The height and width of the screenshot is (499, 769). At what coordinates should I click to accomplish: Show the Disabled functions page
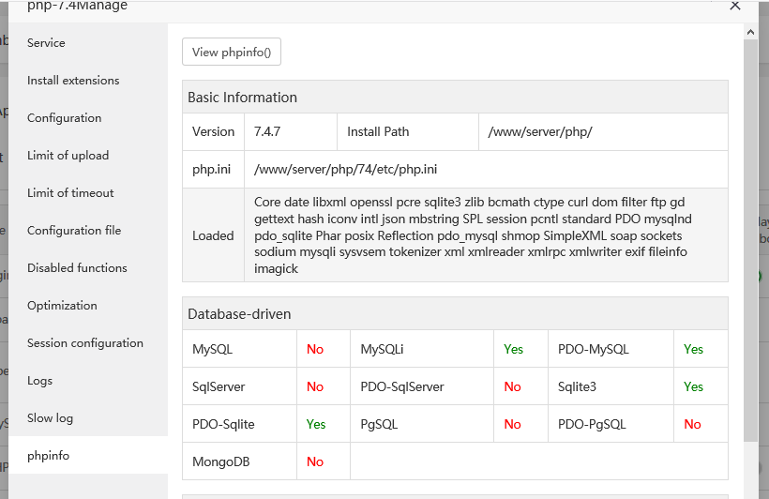[x=77, y=268]
